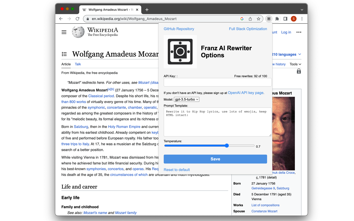Open a new browser tab
Screen dimensions: 354x221
pyautogui.click(x=147, y=10)
